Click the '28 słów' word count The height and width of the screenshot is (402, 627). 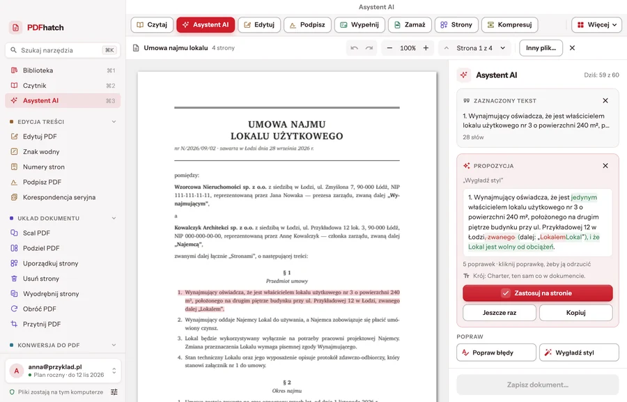pyautogui.click(x=473, y=137)
